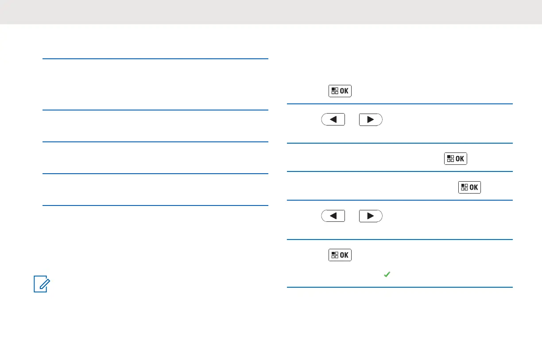
Task: Choose the right arrow key in lower pair
Action: pyautogui.click(x=371, y=216)
